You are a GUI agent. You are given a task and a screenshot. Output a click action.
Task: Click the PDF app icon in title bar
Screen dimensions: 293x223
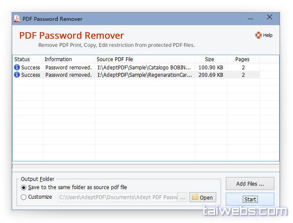17,19
